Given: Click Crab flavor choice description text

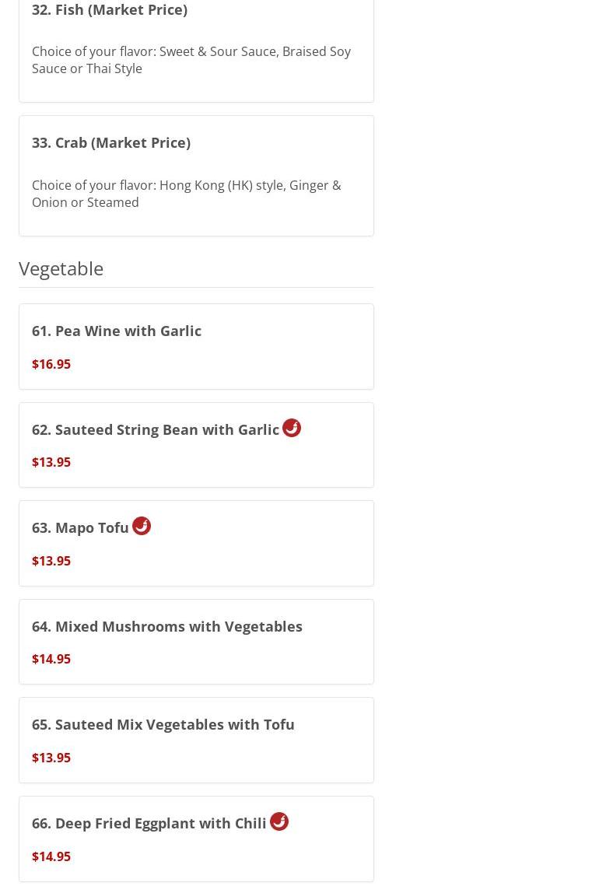Looking at the screenshot, I should 187,194.
